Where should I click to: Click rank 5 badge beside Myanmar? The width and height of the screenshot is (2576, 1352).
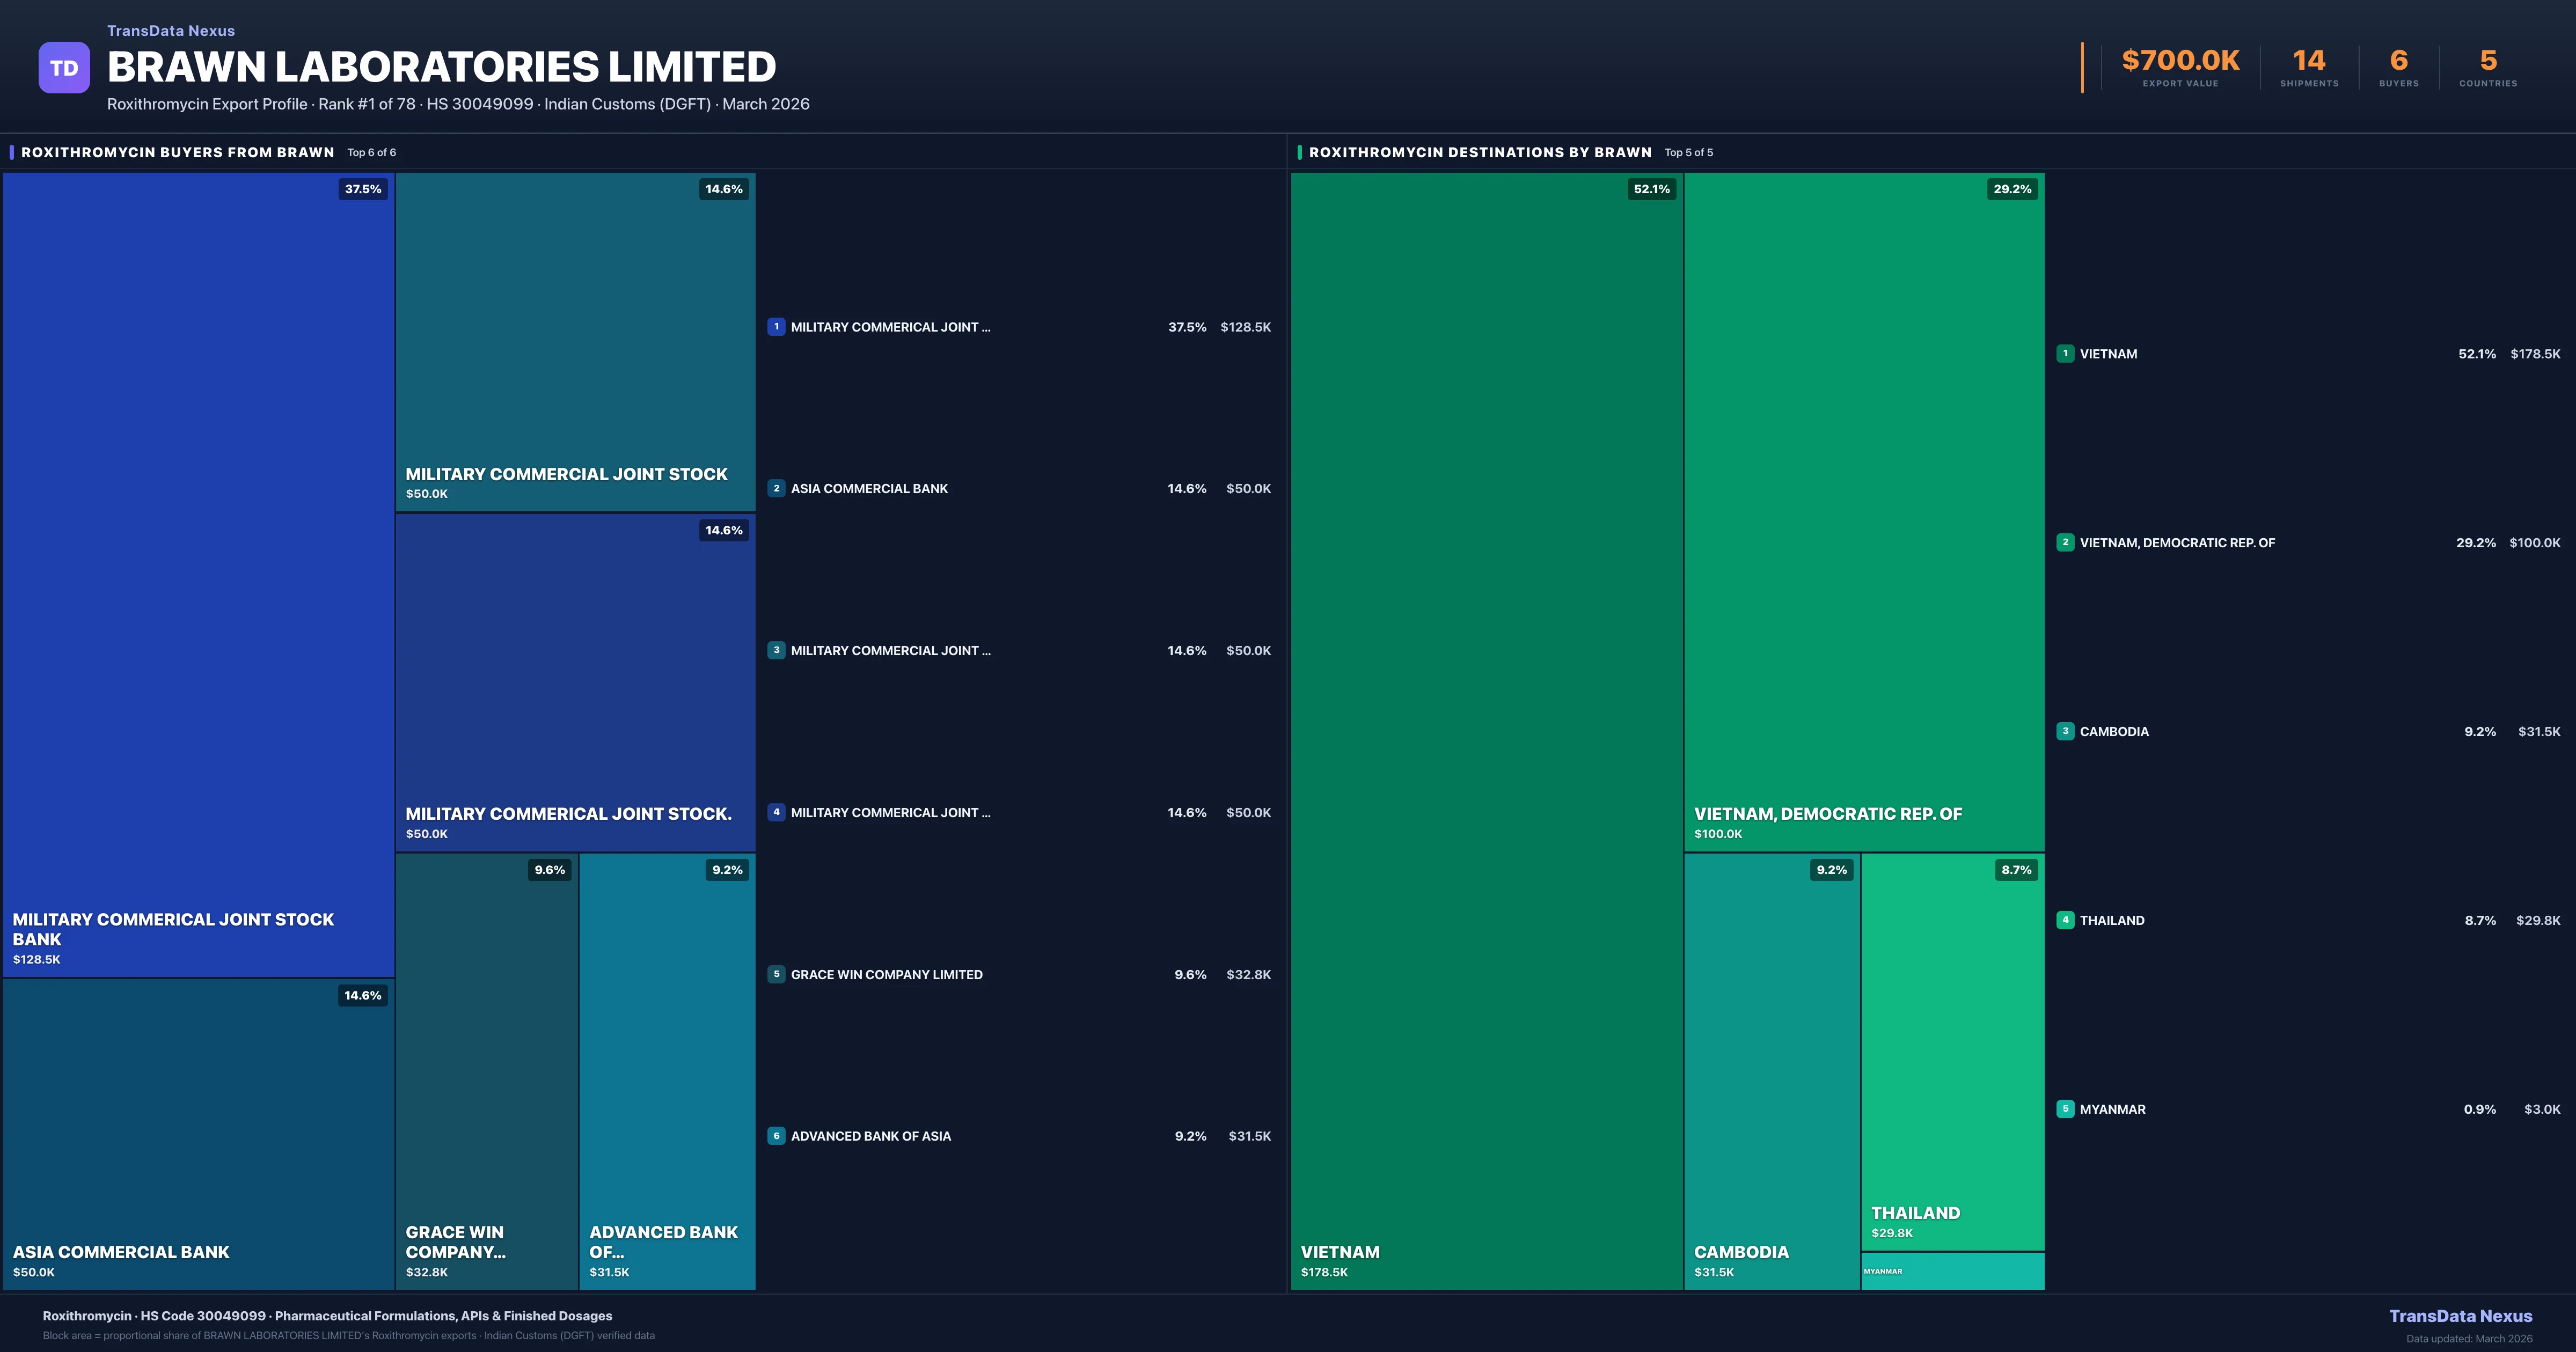(x=2065, y=1109)
